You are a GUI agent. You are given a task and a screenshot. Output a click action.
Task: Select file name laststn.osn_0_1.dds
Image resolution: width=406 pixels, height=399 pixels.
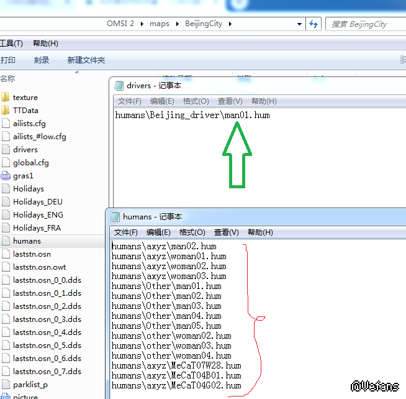click(47, 293)
